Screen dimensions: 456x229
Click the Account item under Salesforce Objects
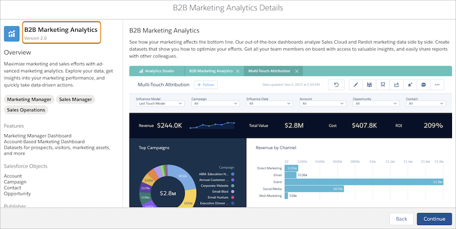13,176
